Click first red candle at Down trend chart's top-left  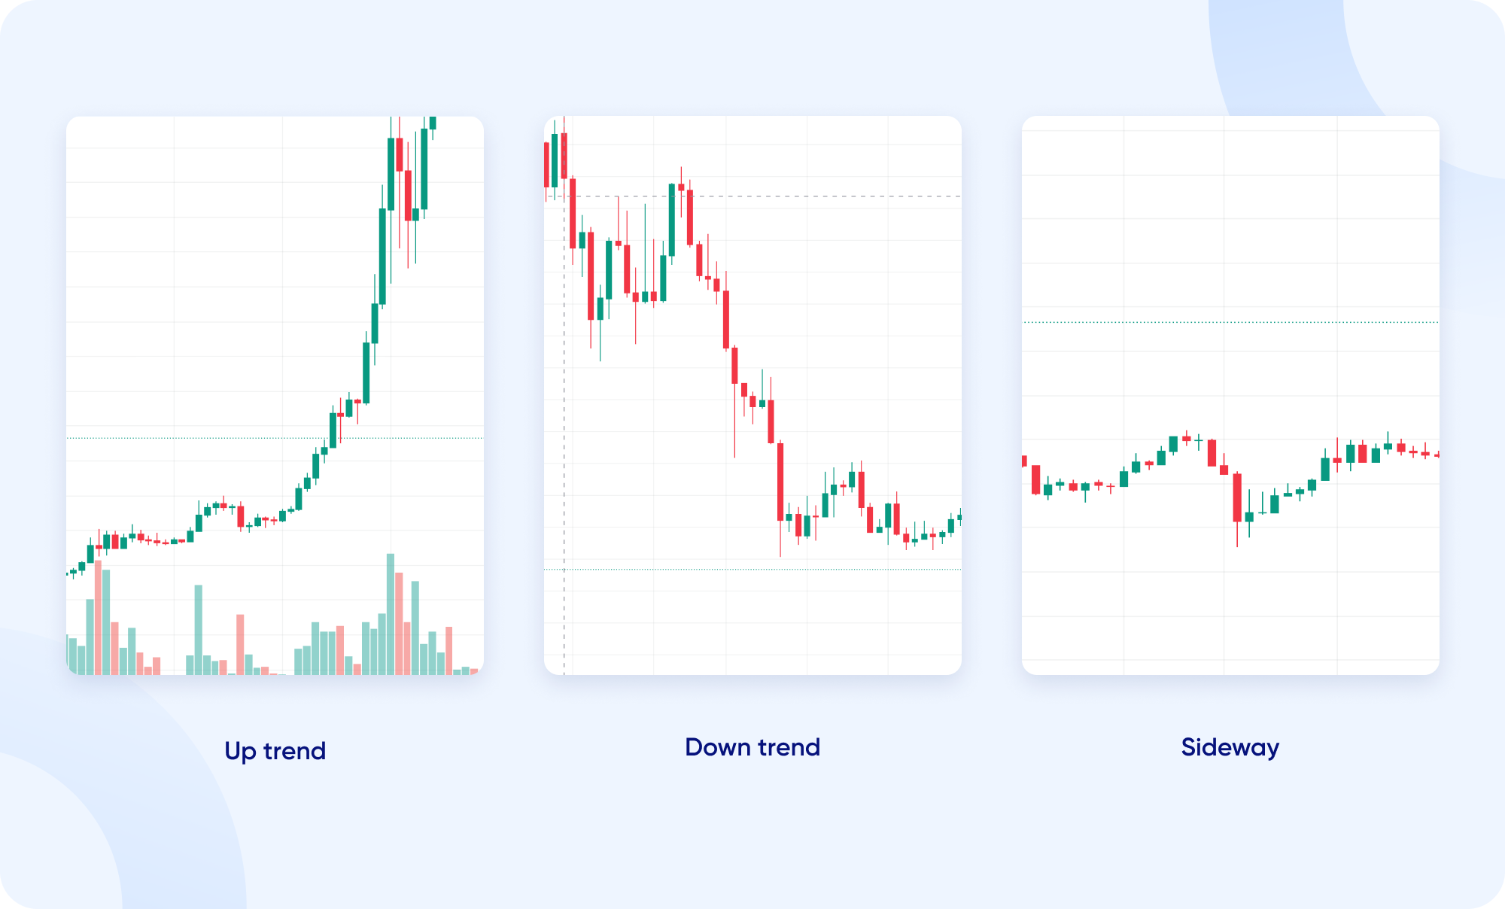(547, 164)
